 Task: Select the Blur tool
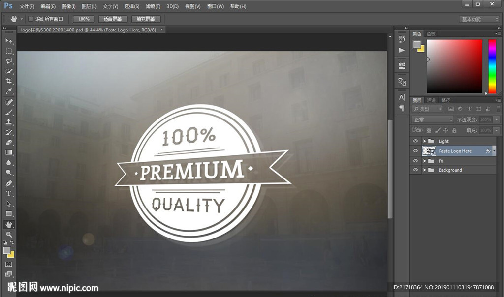9,162
